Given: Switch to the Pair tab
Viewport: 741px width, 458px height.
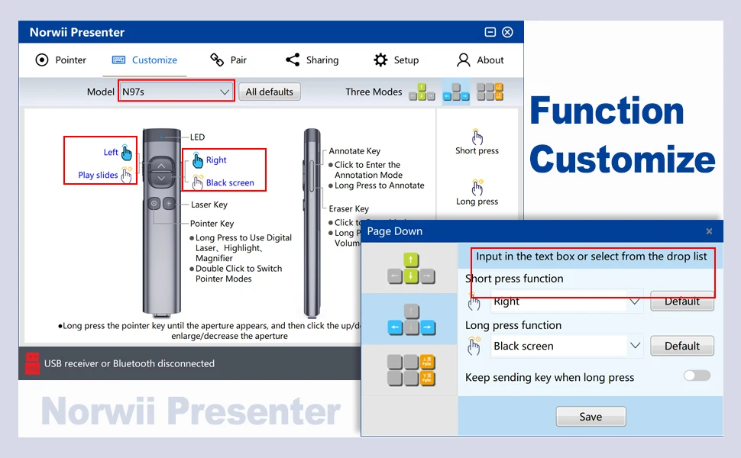Looking at the screenshot, I should click(228, 60).
